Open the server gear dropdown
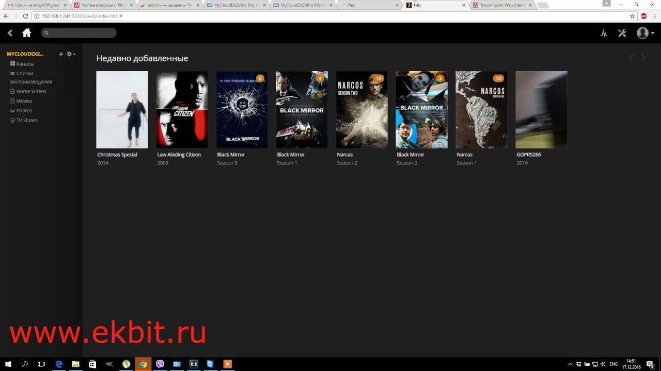The width and height of the screenshot is (661, 371). coord(71,54)
